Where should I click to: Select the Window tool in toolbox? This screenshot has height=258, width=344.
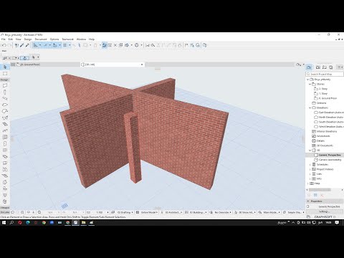[x=5, y=150]
